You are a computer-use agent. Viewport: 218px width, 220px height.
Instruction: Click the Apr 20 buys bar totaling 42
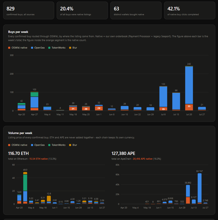[22, 107]
